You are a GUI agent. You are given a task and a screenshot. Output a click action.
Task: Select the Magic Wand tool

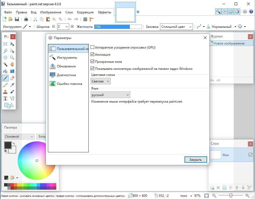tap(5, 64)
